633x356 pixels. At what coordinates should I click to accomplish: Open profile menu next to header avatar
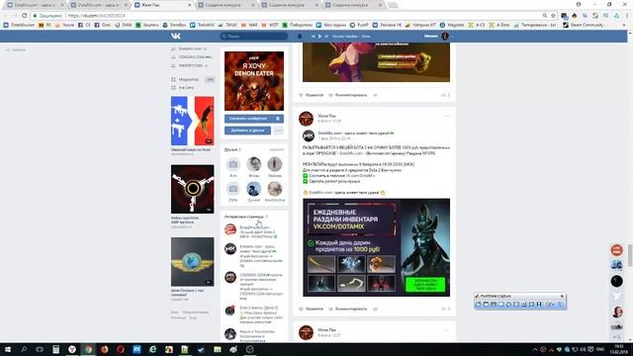452,37
